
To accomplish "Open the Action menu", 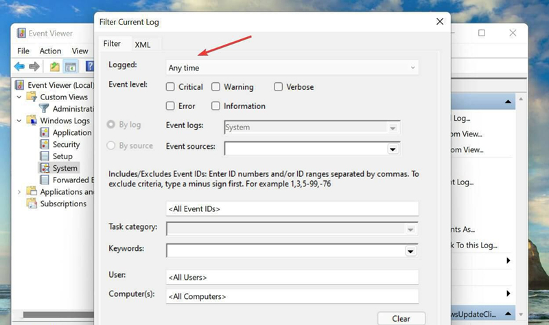I will pos(50,51).
